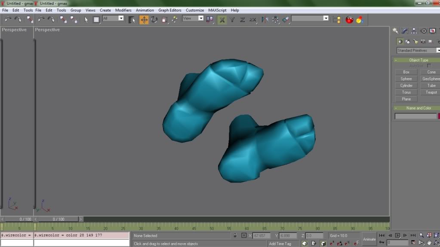Select the Rotate tool
The image size is (440, 247).
pyautogui.click(x=154, y=20)
